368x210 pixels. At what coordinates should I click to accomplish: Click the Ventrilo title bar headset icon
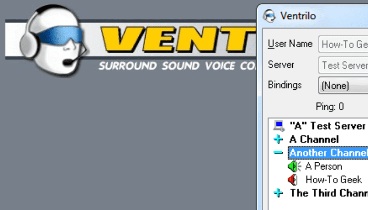click(269, 16)
